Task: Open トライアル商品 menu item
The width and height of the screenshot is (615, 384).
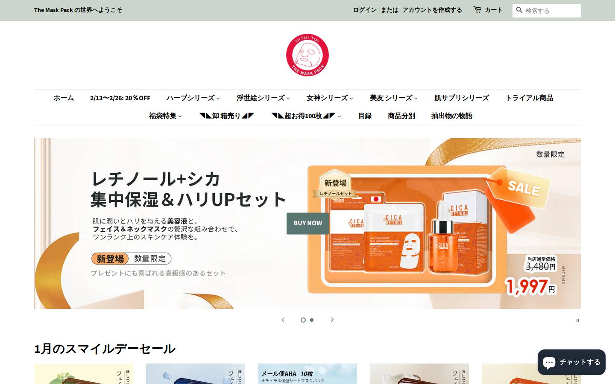Action: [x=529, y=98]
